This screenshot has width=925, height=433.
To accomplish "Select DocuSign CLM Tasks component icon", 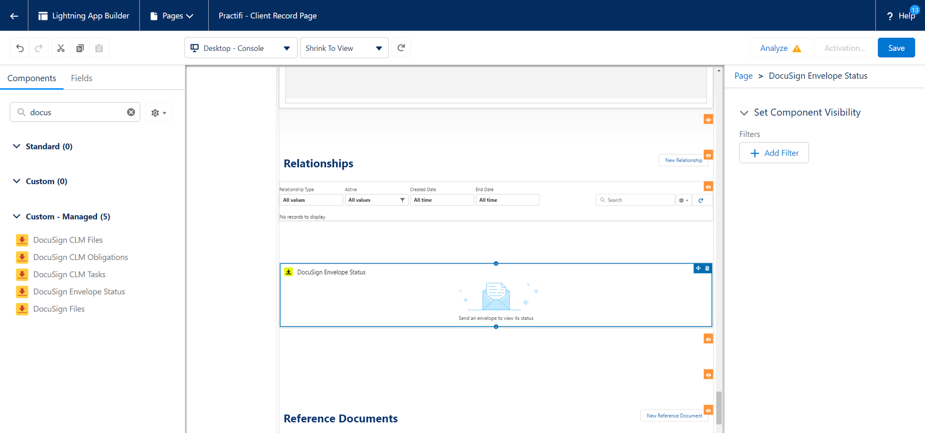I will click(22, 275).
